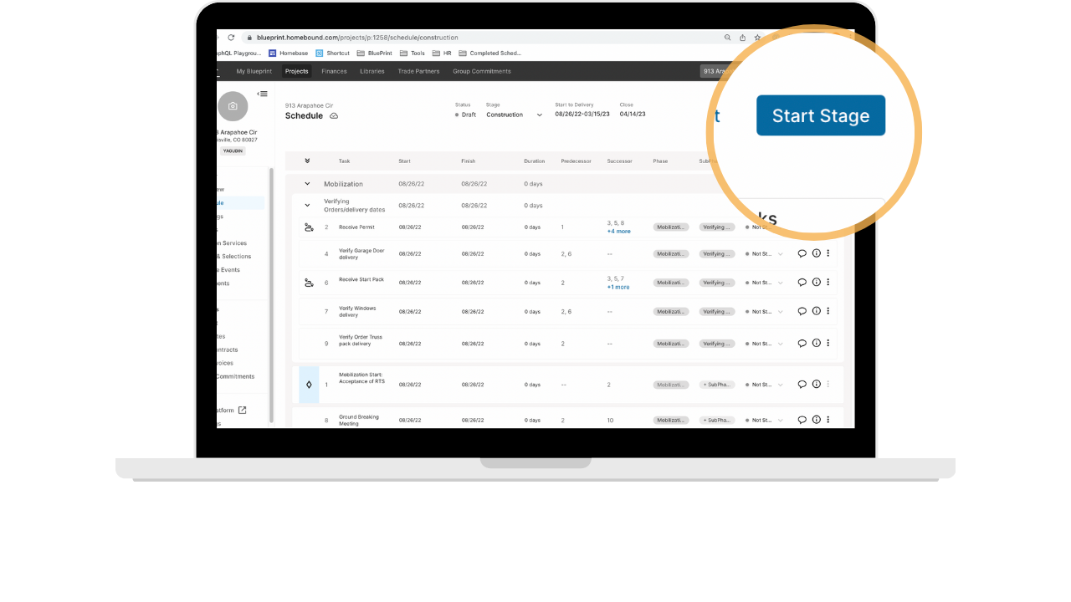Switch to the Finances tab
The height and width of the screenshot is (602, 1071).
tap(334, 71)
